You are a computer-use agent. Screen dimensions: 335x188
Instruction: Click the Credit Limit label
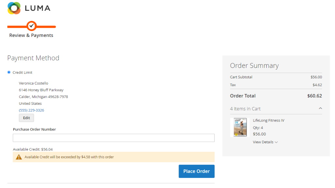point(23,72)
